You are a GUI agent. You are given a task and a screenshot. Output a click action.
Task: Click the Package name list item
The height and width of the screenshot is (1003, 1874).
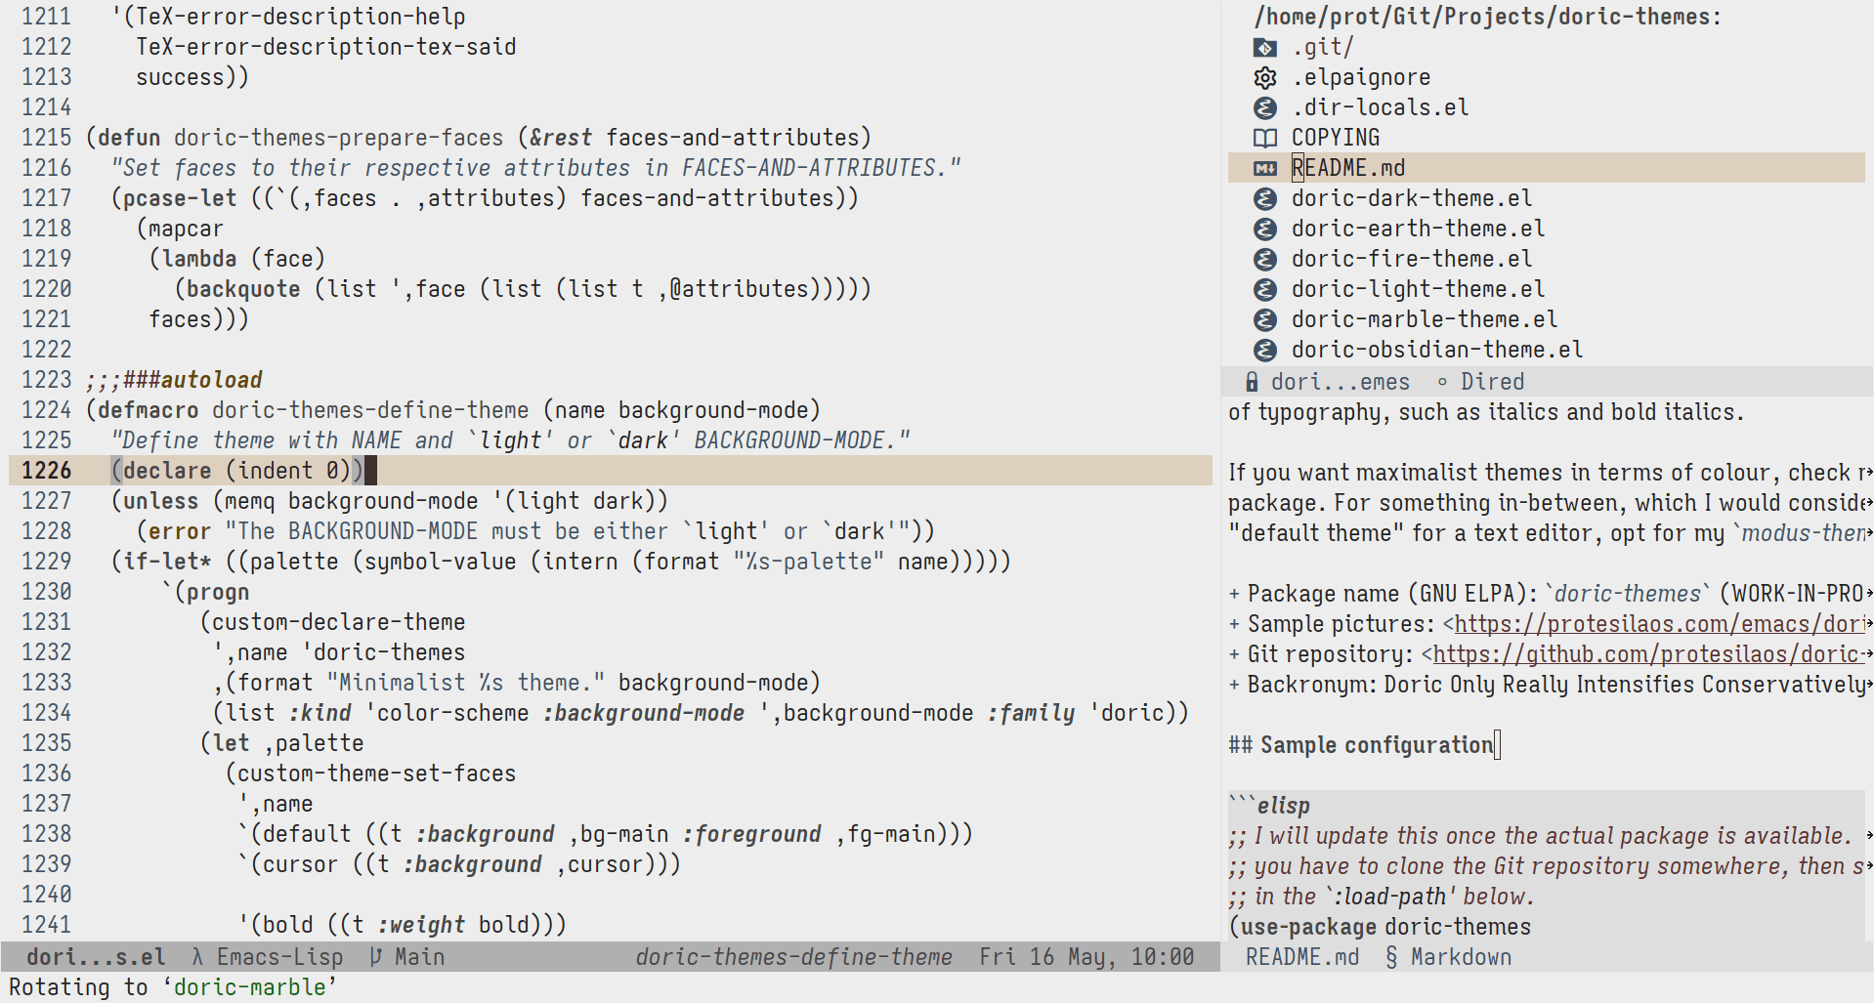point(1547,594)
